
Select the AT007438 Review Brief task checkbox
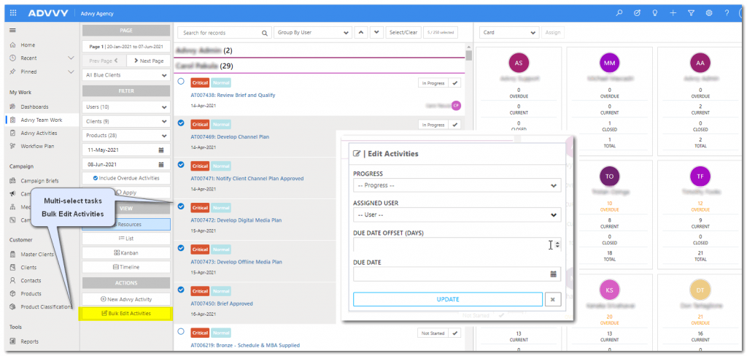pos(181,82)
